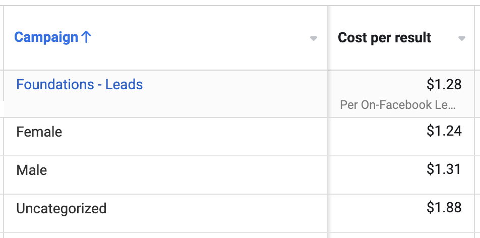This screenshot has height=238, width=480.
Task: Sort by the Campaign column header
Action: pos(47,37)
